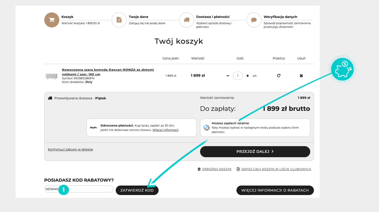Click the recalculate refresh icon

tap(279, 75)
